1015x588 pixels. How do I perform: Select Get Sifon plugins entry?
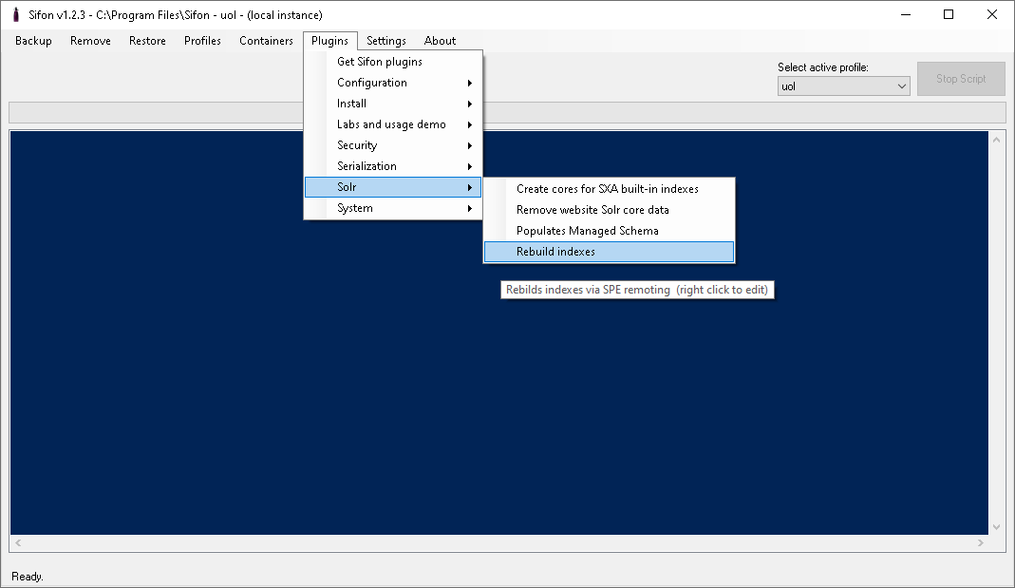tap(380, 62)
